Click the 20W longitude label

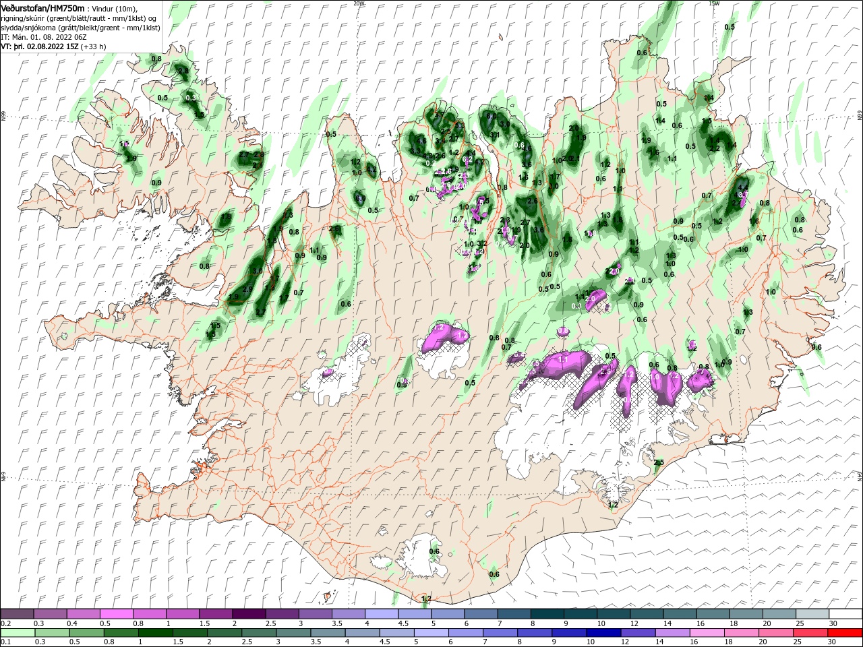pyautogui.click(x=359, y=3)
